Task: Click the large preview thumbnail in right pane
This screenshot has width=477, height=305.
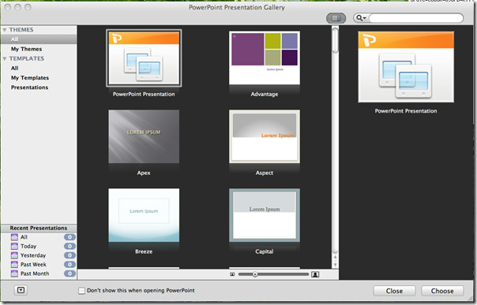Action: (x=406, y=67)
